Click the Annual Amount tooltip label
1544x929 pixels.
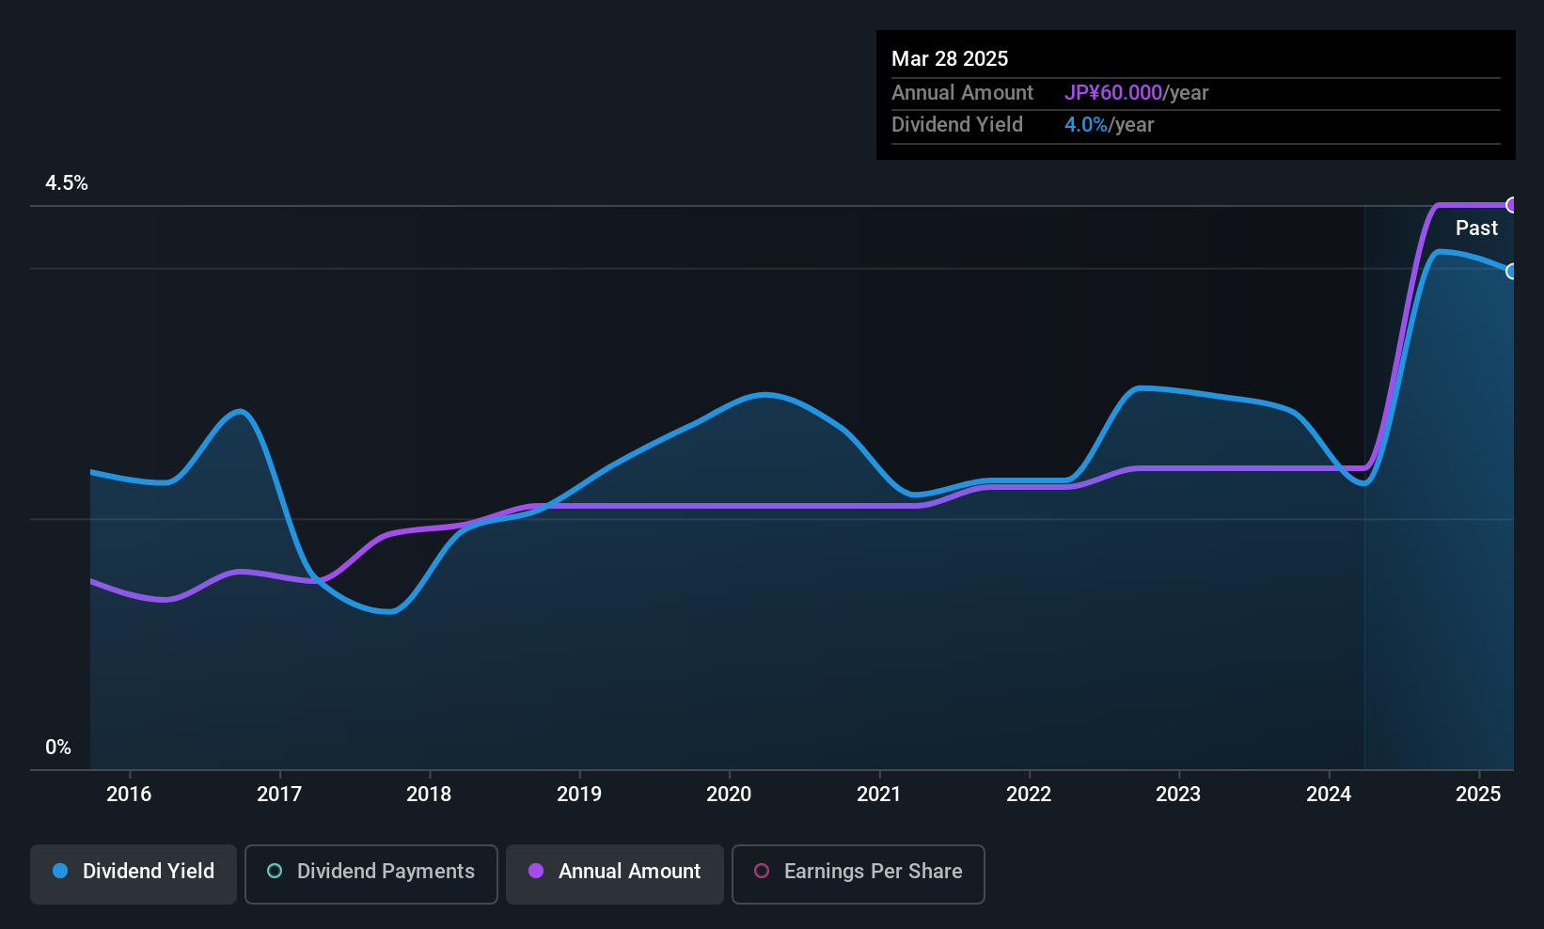click(x=962, y=92)
